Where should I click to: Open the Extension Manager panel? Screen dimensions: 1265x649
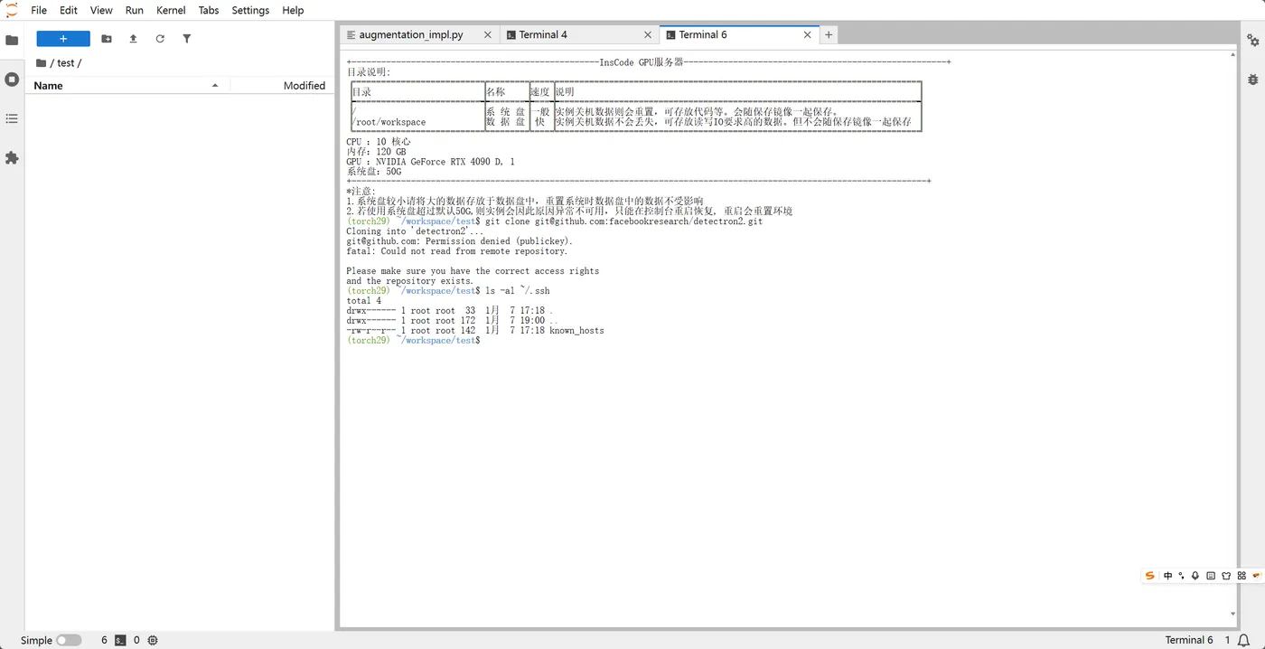12,157
